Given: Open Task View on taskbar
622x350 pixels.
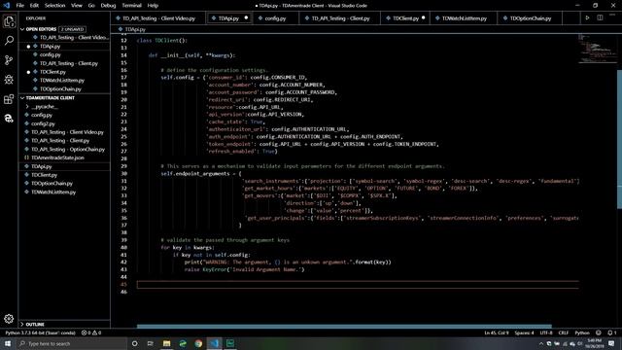Looking at the screenshot, I should [x=151, y=343].
